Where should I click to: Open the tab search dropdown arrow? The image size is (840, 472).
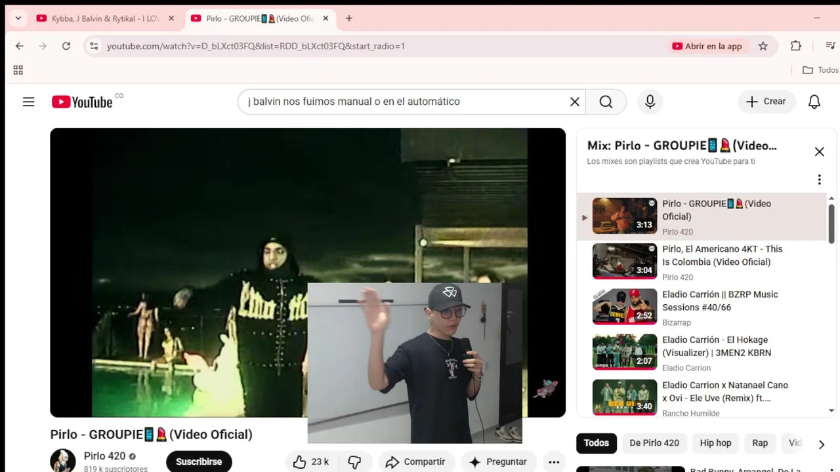[x=18, y=18]
